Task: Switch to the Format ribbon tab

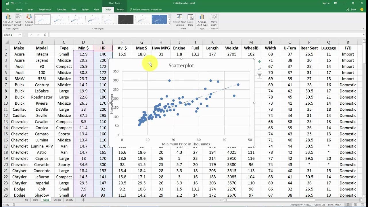Action: [x=120, y=9]
